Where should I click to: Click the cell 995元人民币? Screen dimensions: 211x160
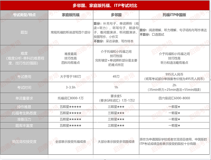pos(174,77)
